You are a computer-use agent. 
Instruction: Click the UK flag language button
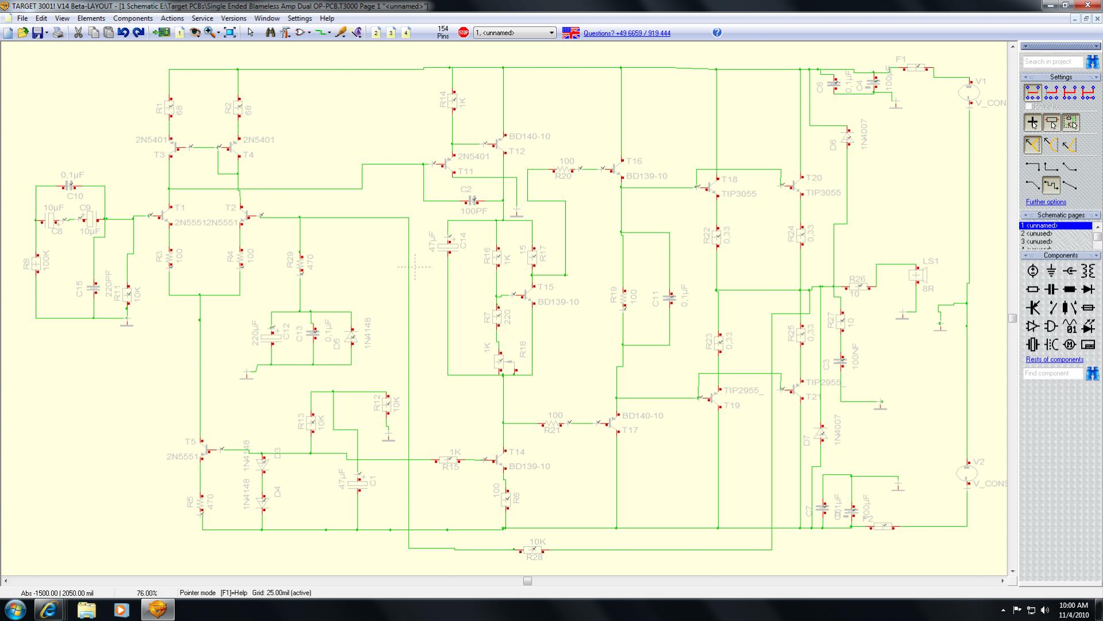click(570, 33)
